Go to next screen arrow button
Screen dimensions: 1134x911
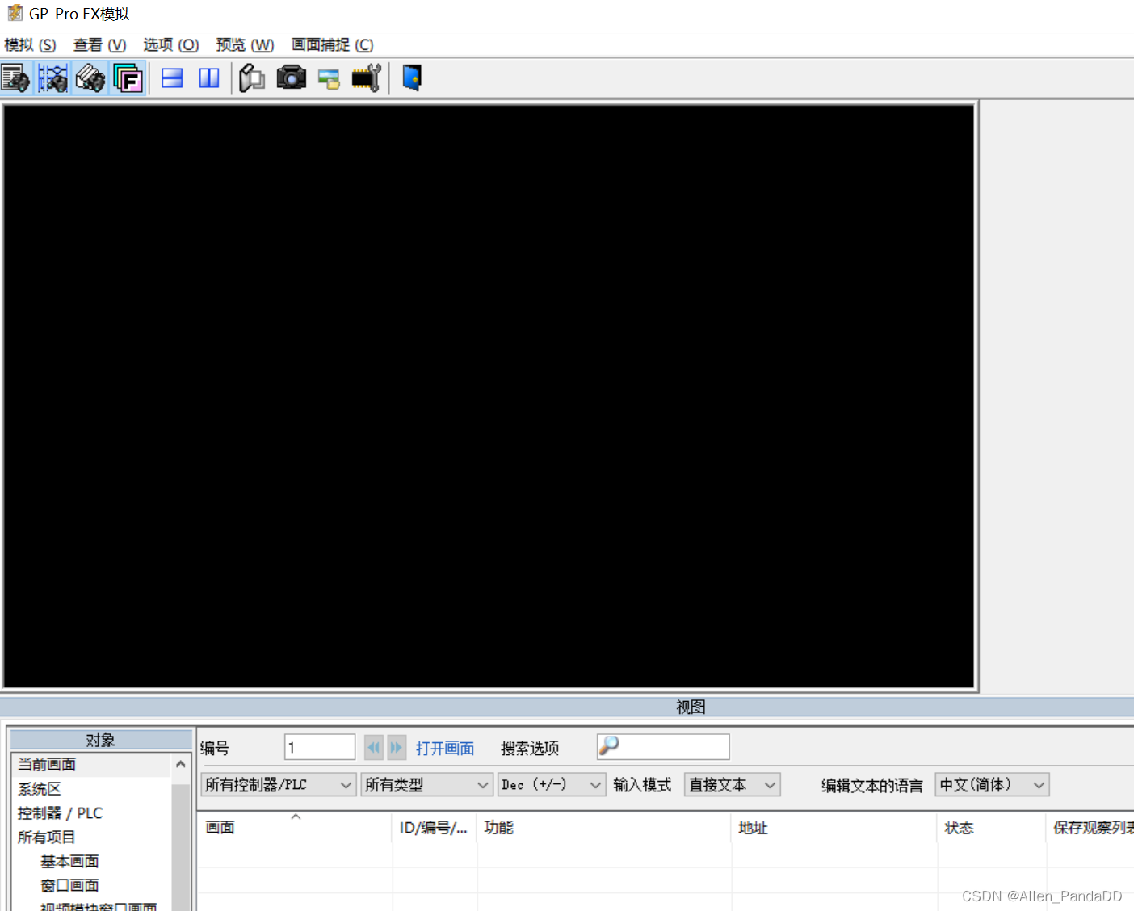[x=397, y=747]
